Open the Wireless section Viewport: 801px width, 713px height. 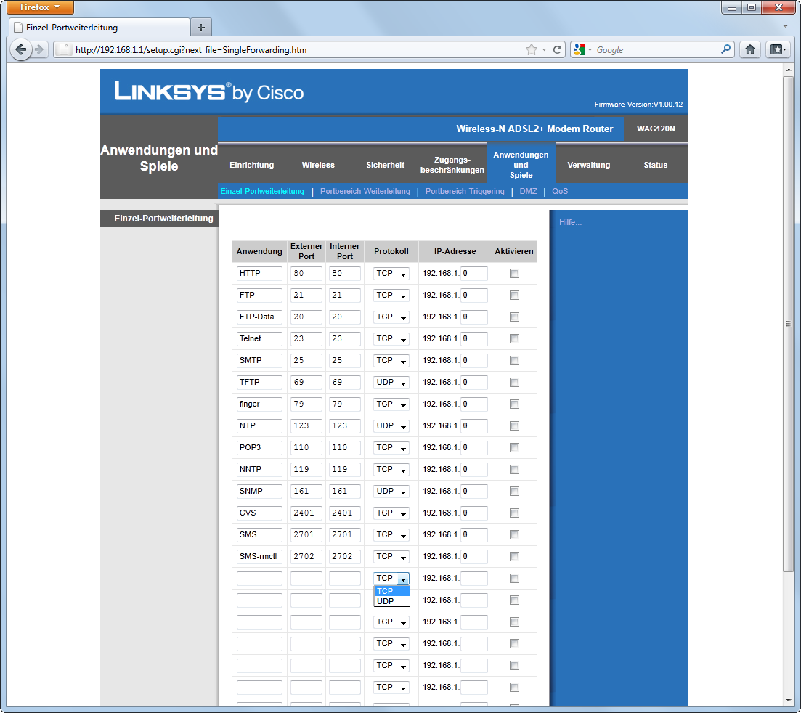click(x=318, y=165)
